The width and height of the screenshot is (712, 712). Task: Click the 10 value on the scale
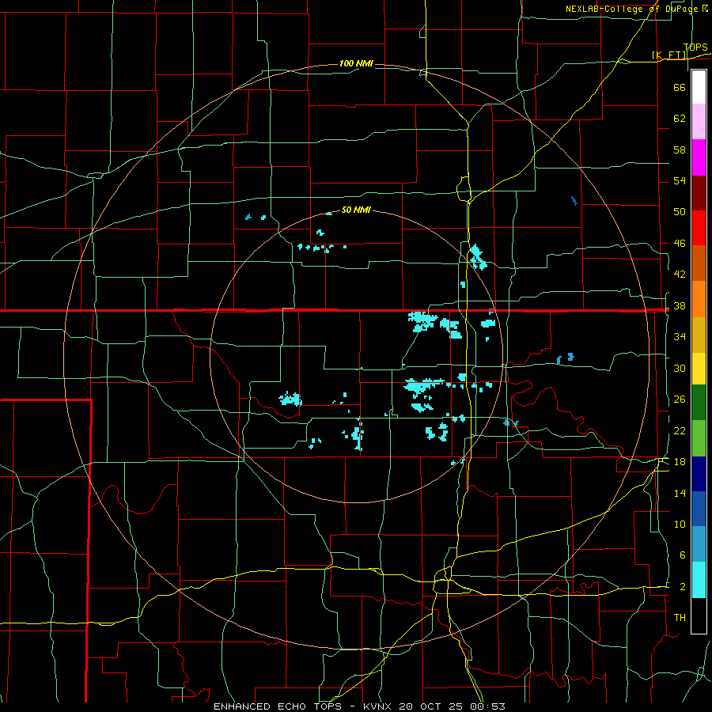(x=680, y=524)
